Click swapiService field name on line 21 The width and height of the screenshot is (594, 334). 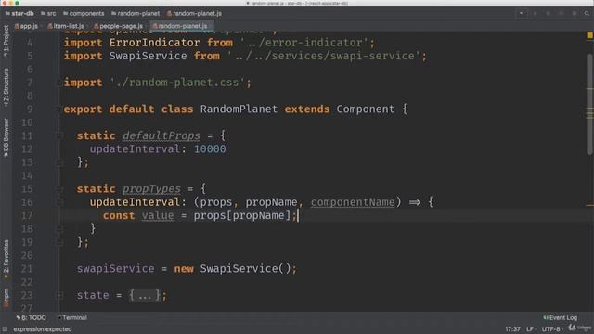point(115,268)
